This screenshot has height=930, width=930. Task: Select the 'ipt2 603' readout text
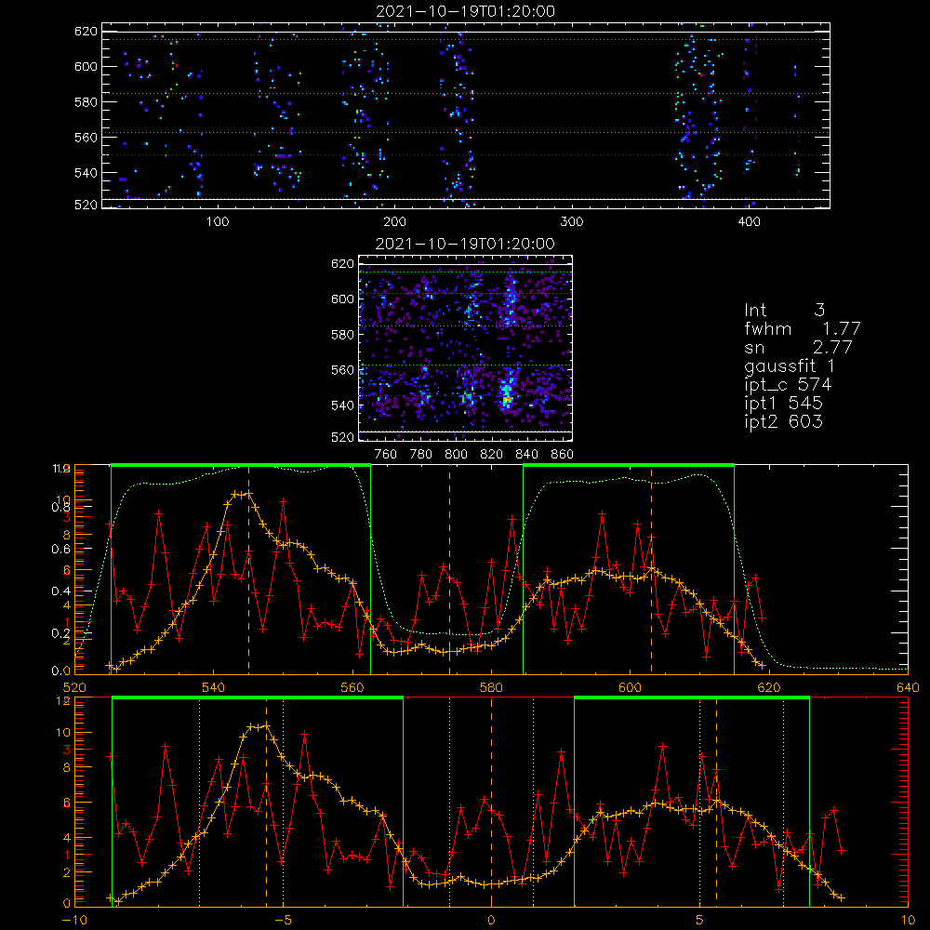click(783, 421)
